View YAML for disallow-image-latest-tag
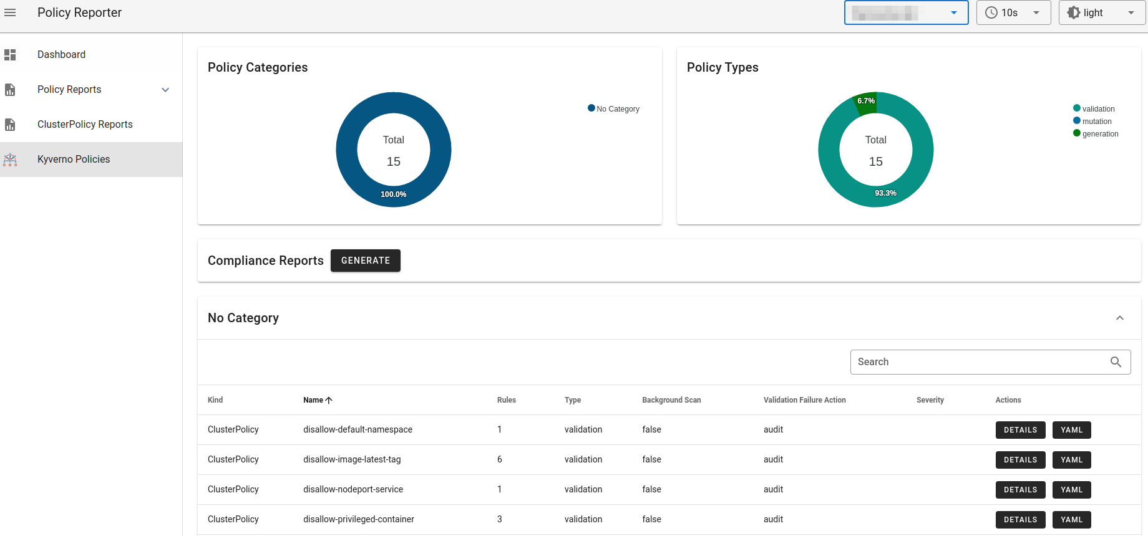 [1071, 460]
